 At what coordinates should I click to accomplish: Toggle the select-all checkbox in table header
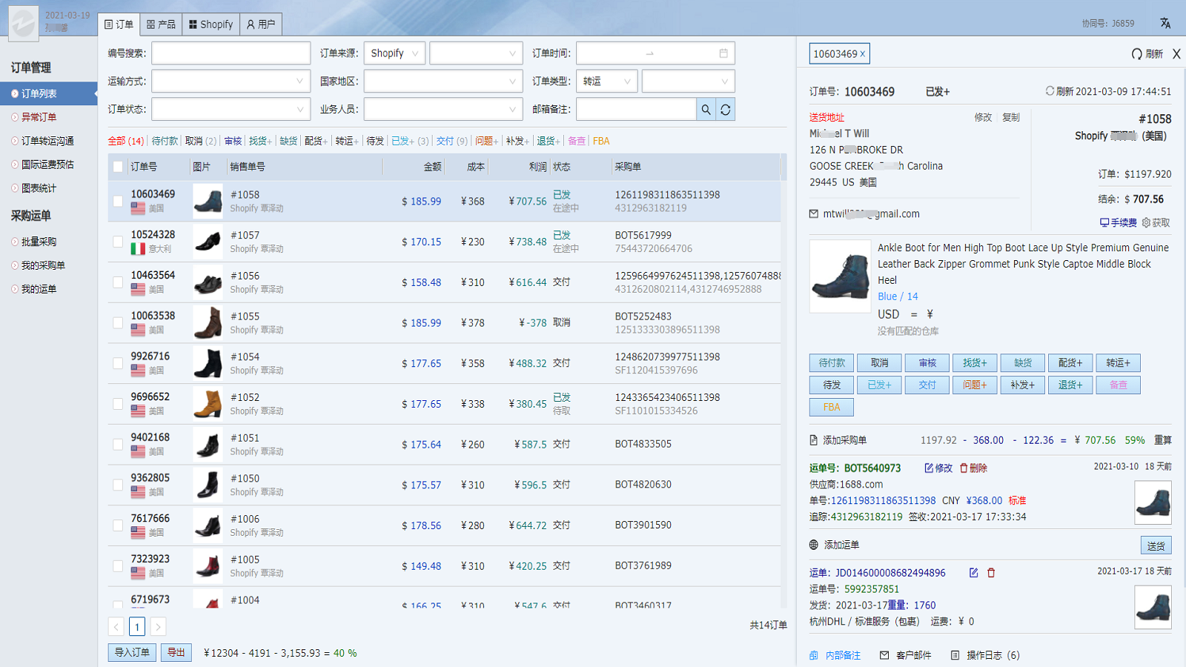[118, 167]
